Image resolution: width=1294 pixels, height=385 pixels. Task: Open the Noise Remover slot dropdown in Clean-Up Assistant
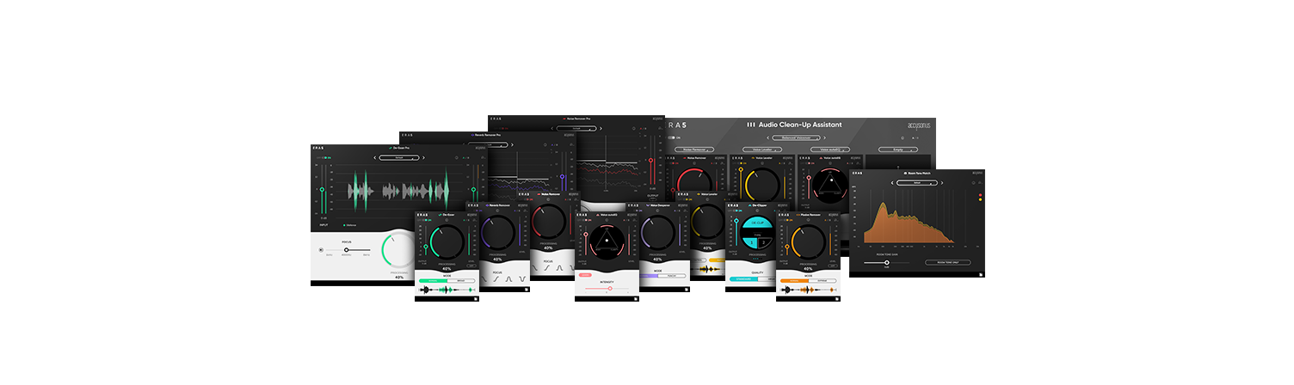coord(693,150)
